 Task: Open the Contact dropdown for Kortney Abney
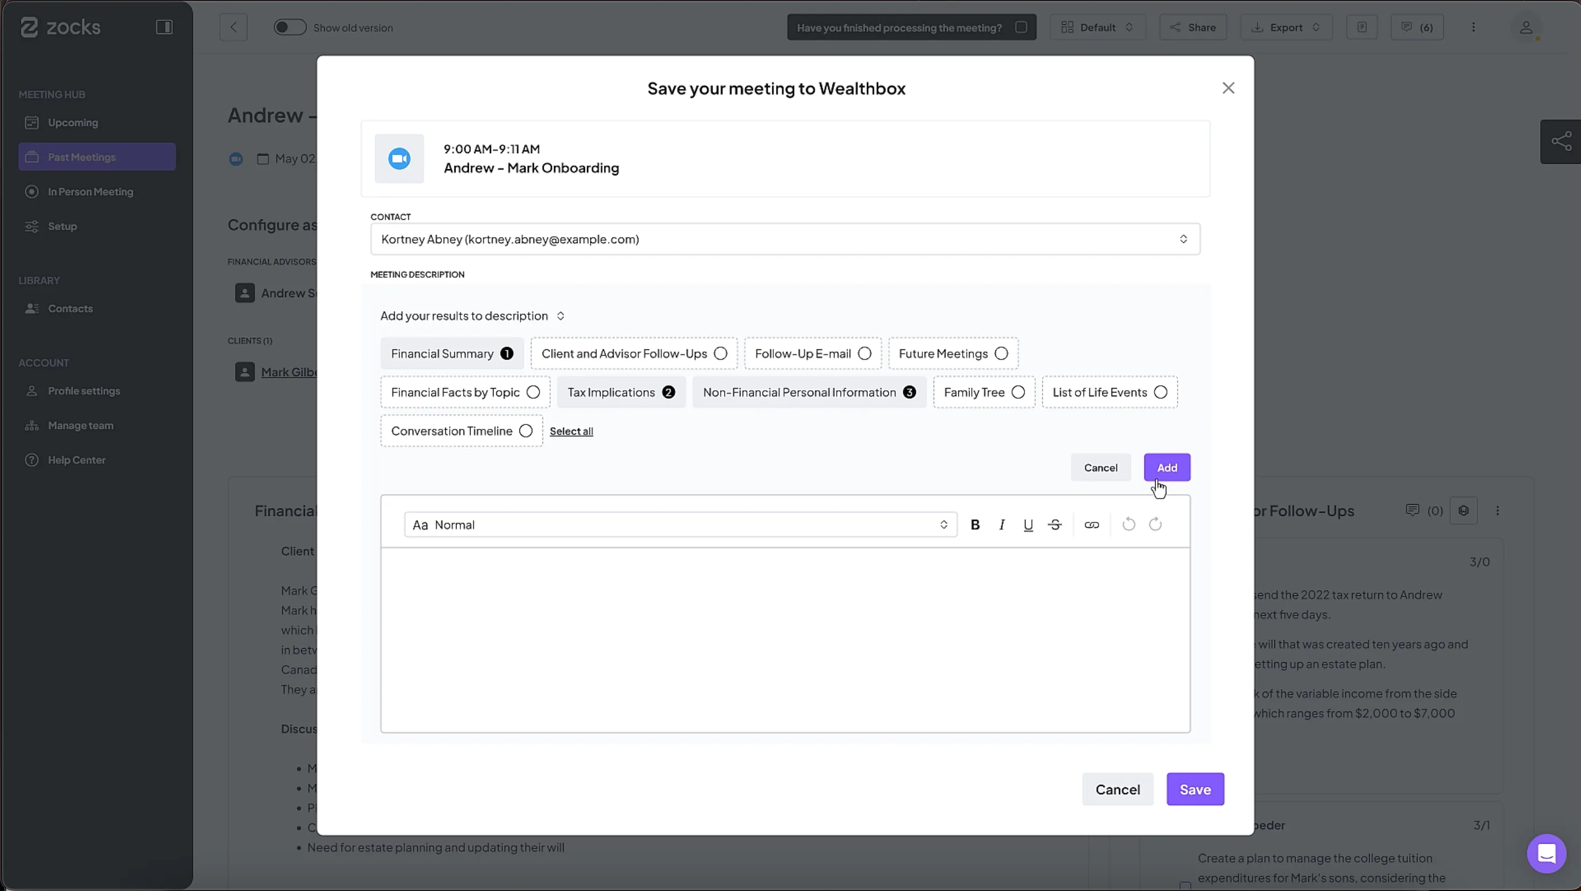coord(785,239)
